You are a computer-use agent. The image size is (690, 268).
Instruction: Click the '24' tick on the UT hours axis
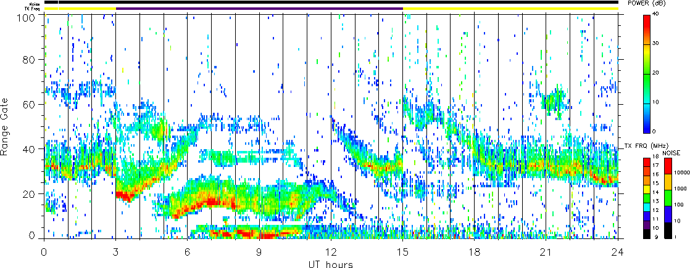618,252
